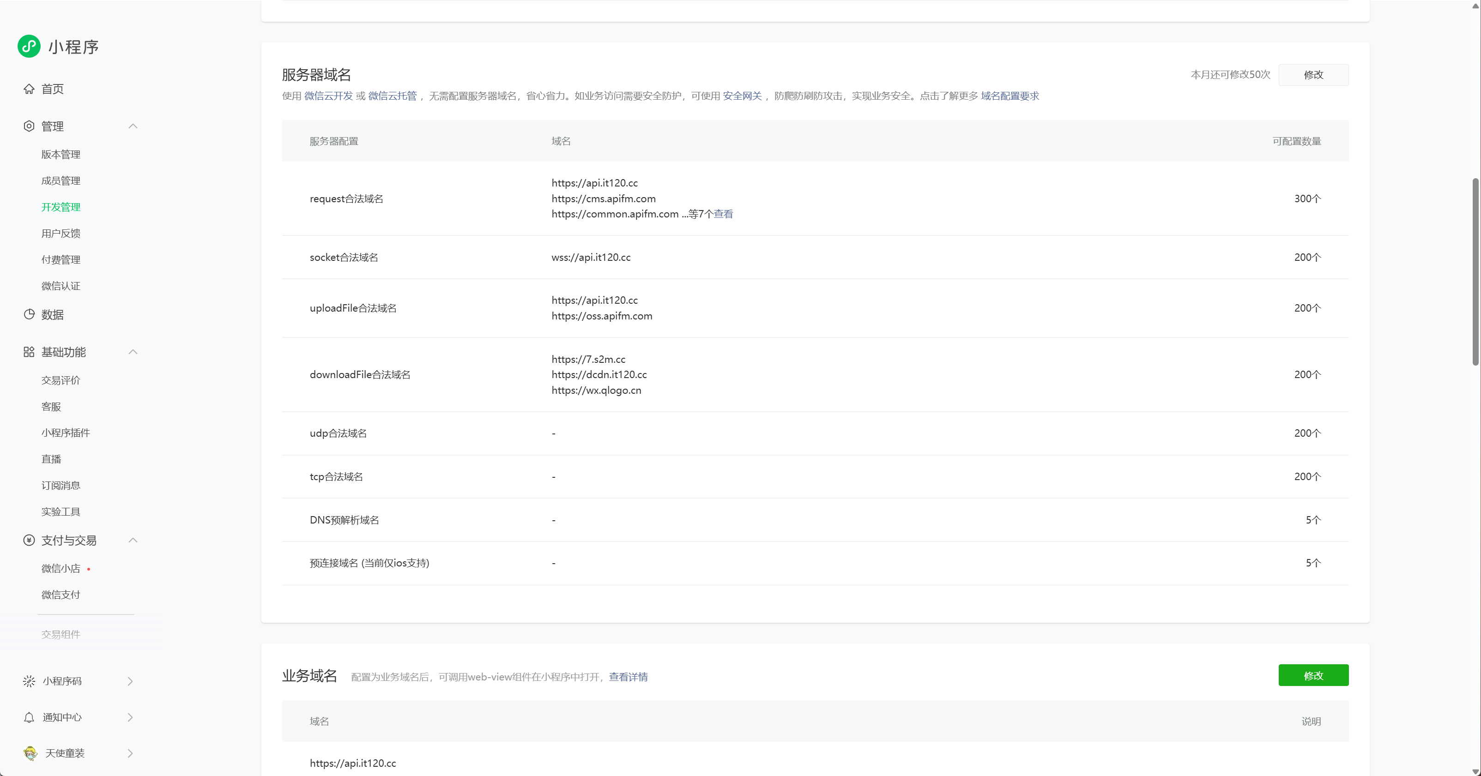
Task: Click the request合法域名 row label
Action: tap(346, 199)
